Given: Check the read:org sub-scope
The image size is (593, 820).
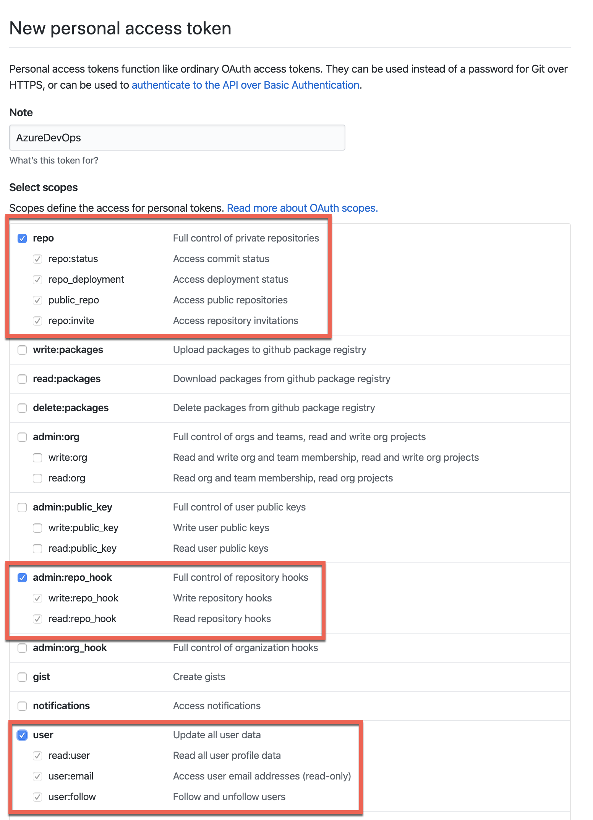Looking at the screenshot, I should tap(37, 478).
